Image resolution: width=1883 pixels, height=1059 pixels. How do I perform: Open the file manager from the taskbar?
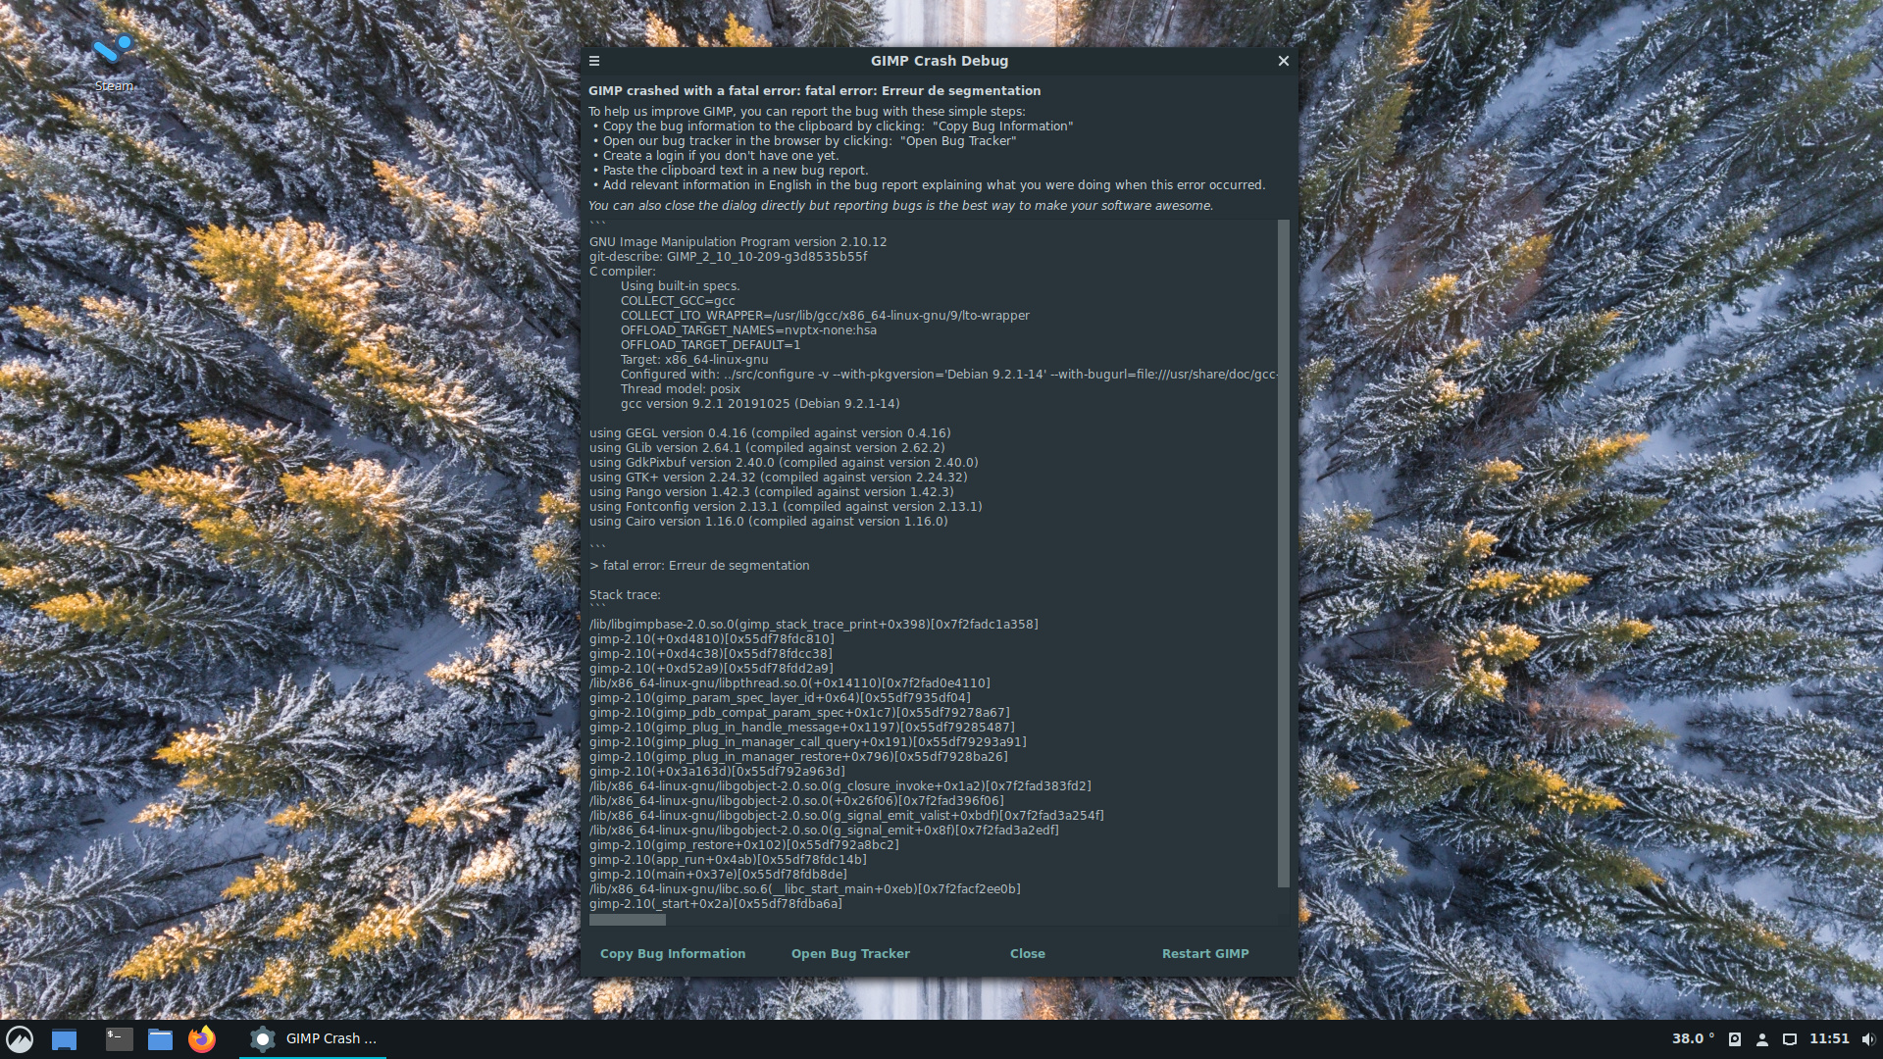click(160, 1039)
